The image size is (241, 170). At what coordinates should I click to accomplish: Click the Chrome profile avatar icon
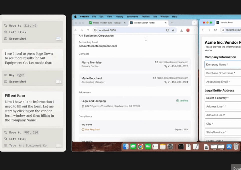(188, 30)
